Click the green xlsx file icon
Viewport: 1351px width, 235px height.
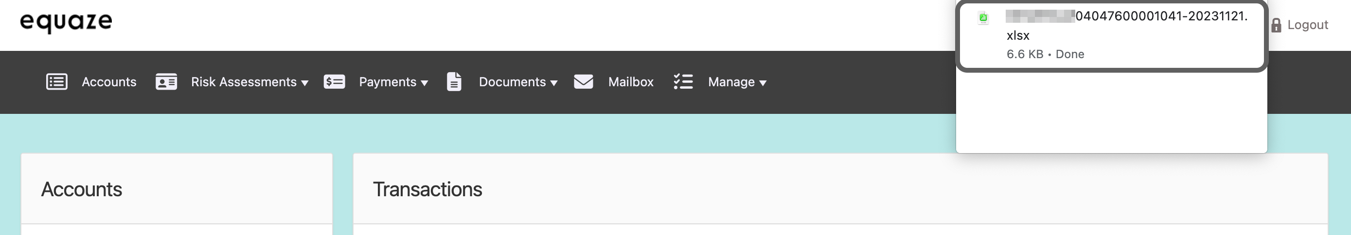point(983,18)
